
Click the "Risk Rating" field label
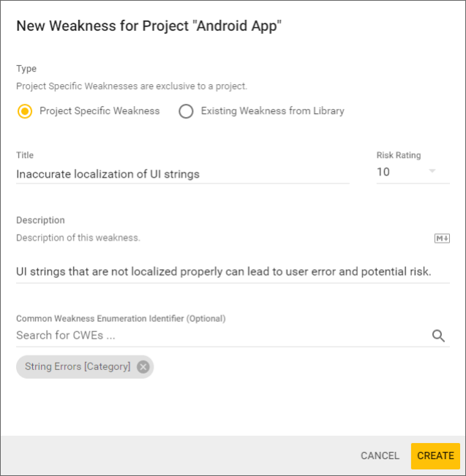coord(399,155)
